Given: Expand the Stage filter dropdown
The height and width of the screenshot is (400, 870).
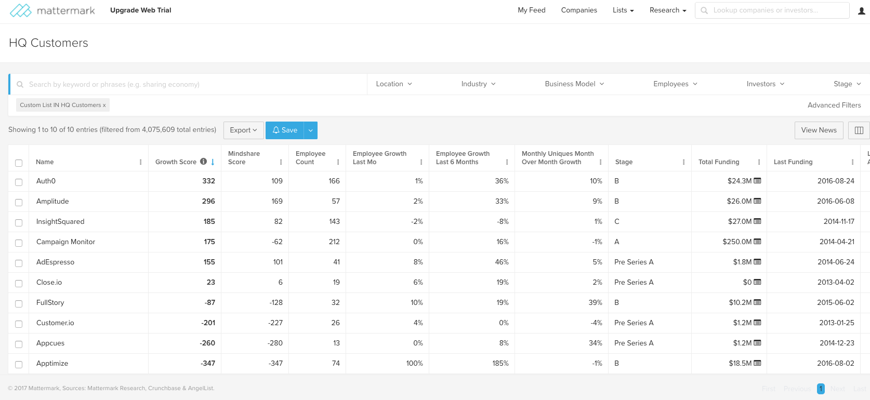Looking at the screenshot, I should coord(847,84).
